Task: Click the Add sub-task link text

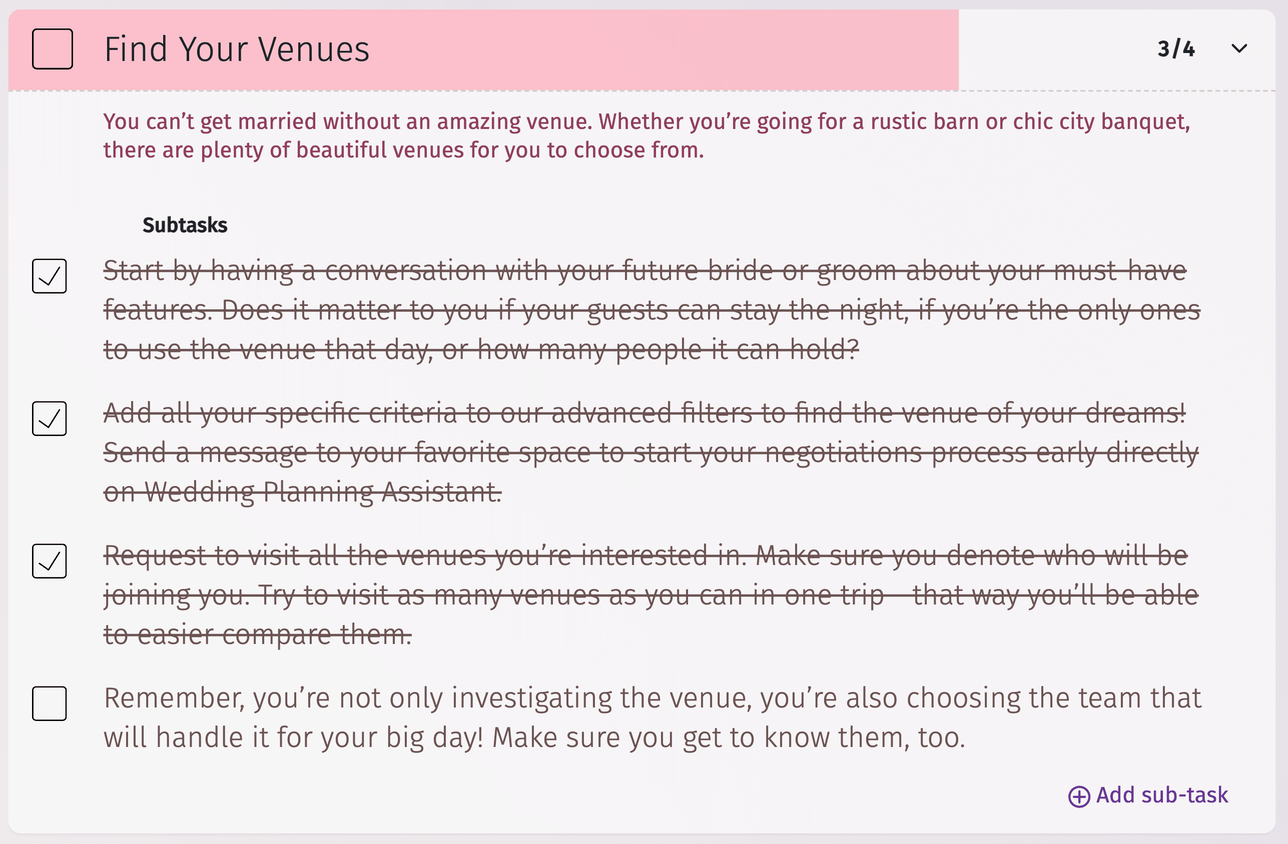Action: (x=1162, y=795)
